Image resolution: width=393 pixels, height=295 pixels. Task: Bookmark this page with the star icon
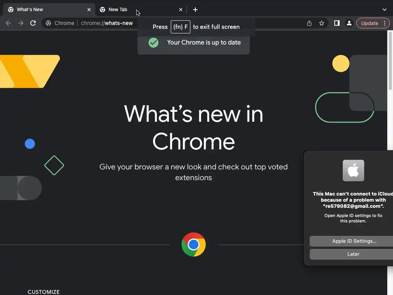[x=322, y=23]
